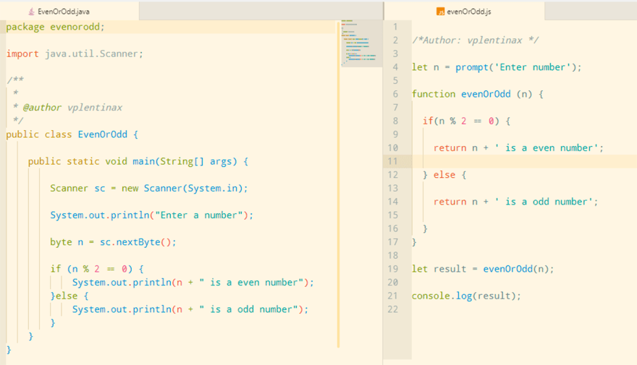Click the 'Scanner sc = new Scanner(System.in);' line

click(148, 188)
